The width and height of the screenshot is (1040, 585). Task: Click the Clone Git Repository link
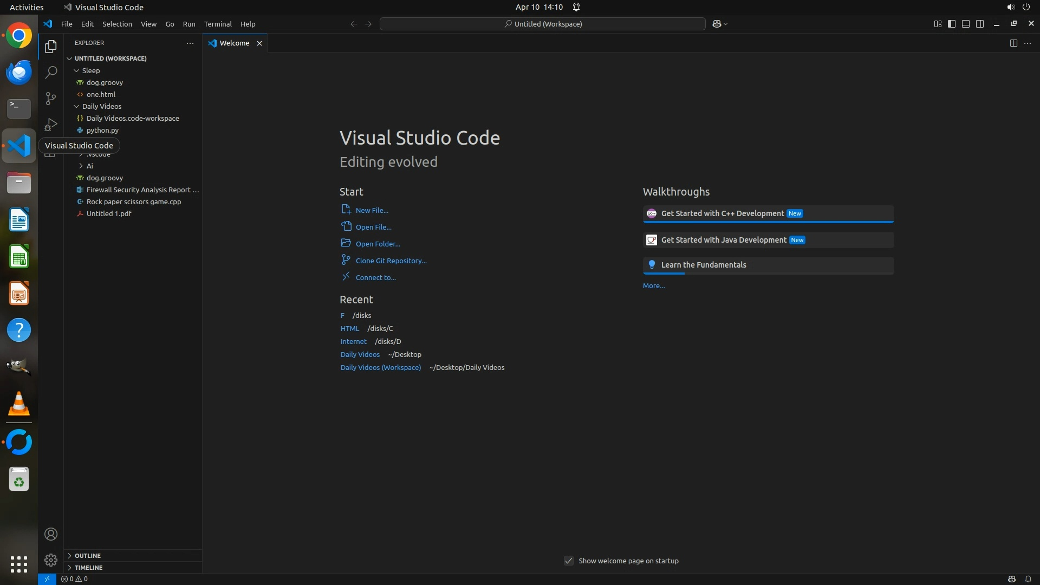pos(391,261)
